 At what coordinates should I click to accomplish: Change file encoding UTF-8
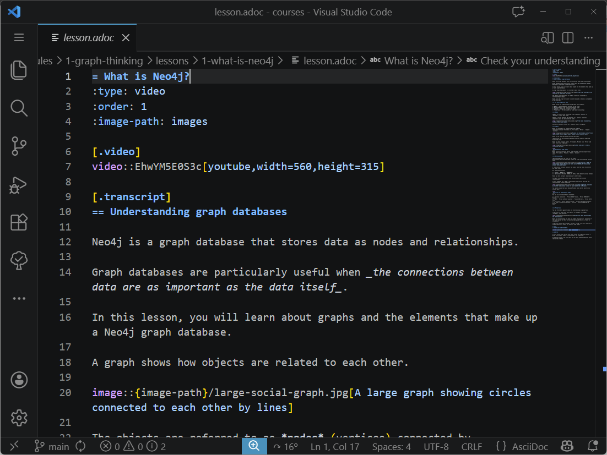(x=436, y=447)
